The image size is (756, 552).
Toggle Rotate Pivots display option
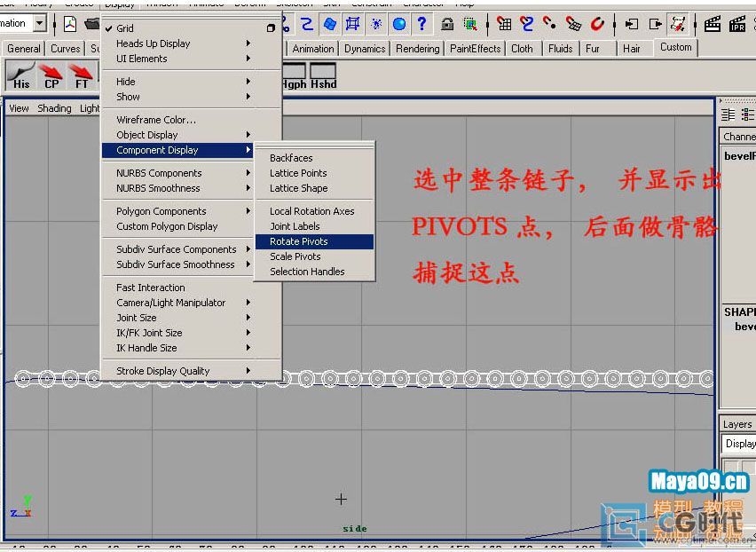299,241
